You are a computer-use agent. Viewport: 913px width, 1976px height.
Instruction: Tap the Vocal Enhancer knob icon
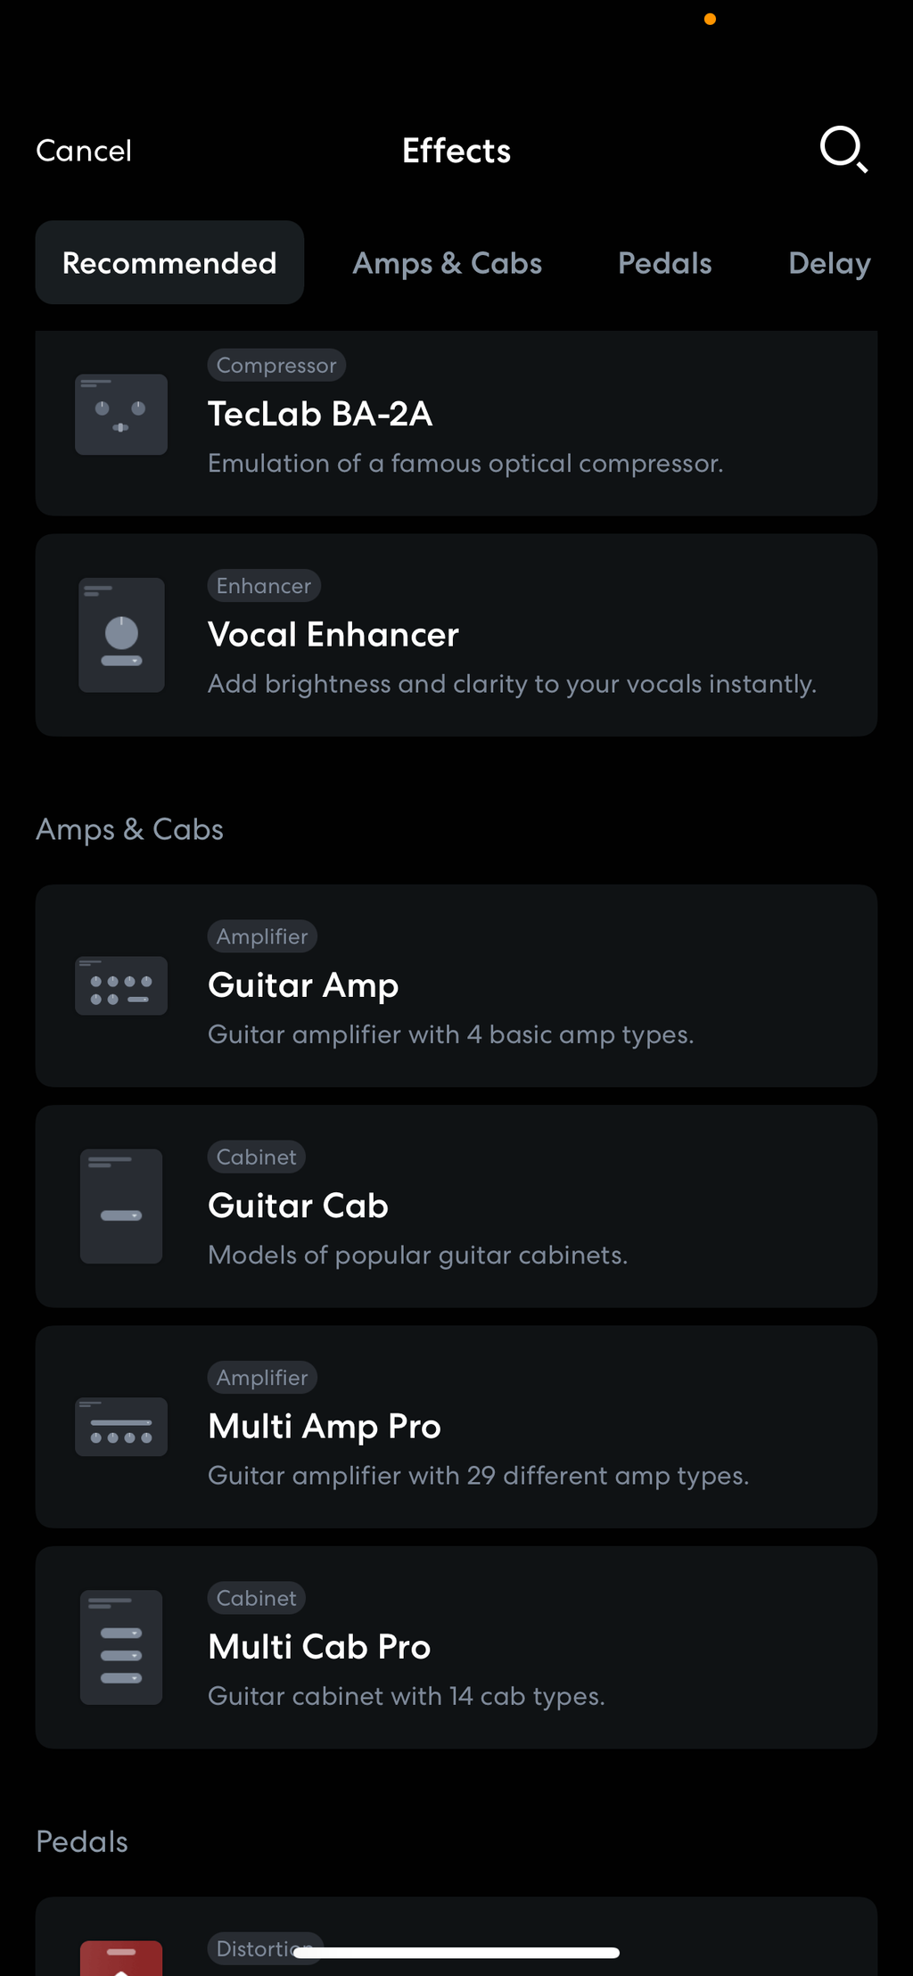point(121,635)
